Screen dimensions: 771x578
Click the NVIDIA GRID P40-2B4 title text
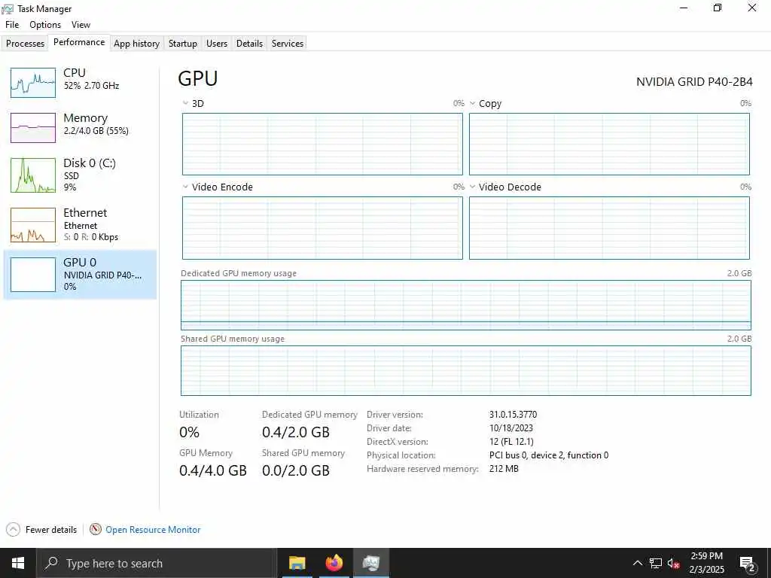click(694, 81)
